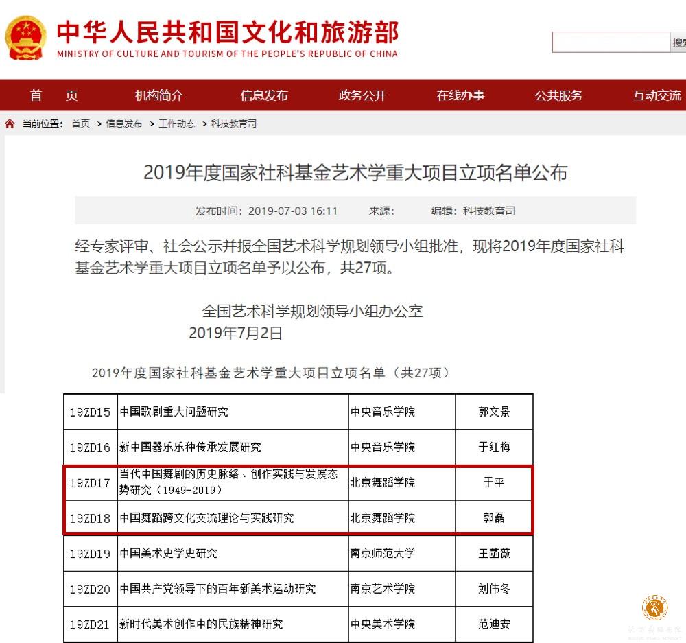Click the name 于红梅
The width and height of the screenshot is (686, 643).
pyautogui.click(x=494, y=447)
